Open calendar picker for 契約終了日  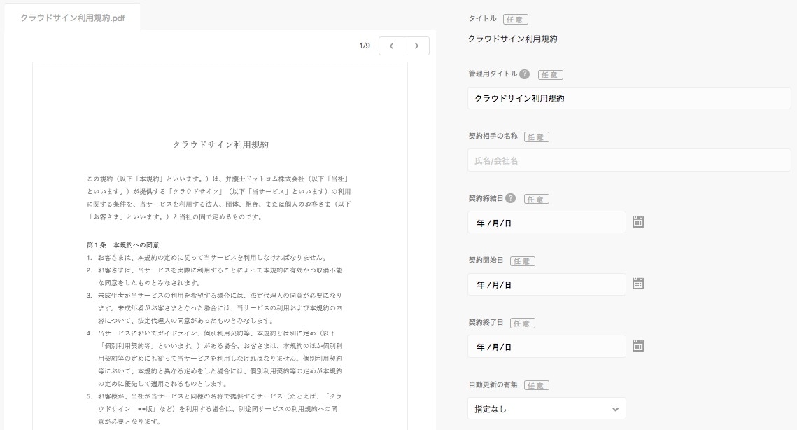[x=638, y=346]
